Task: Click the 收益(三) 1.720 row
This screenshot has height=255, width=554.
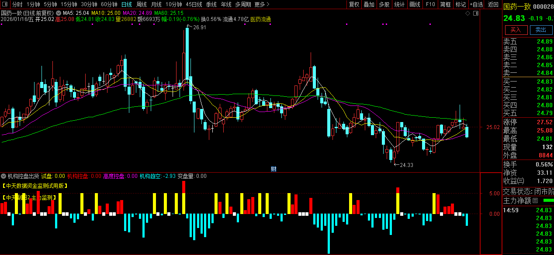Action: [x=528, y=181]
